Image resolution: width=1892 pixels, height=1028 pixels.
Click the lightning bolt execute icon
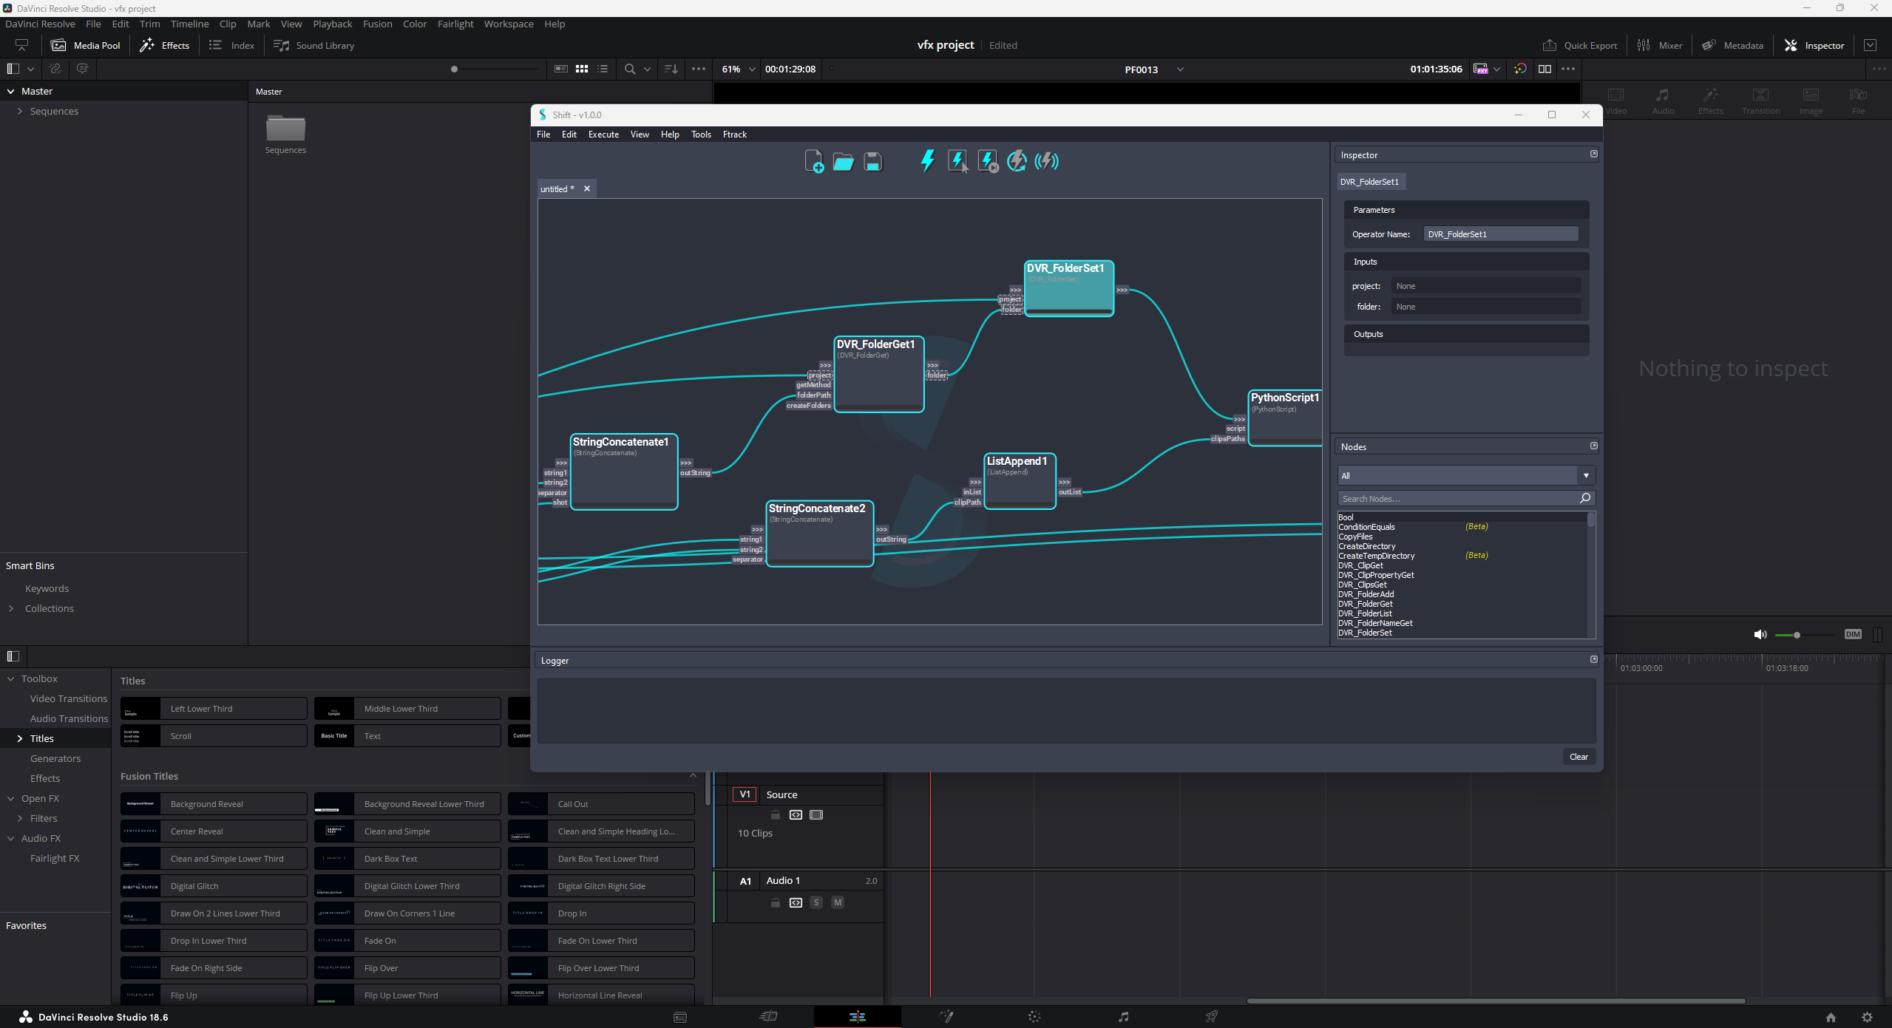coord(927,161)
